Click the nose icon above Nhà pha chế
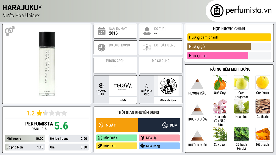 146,86
